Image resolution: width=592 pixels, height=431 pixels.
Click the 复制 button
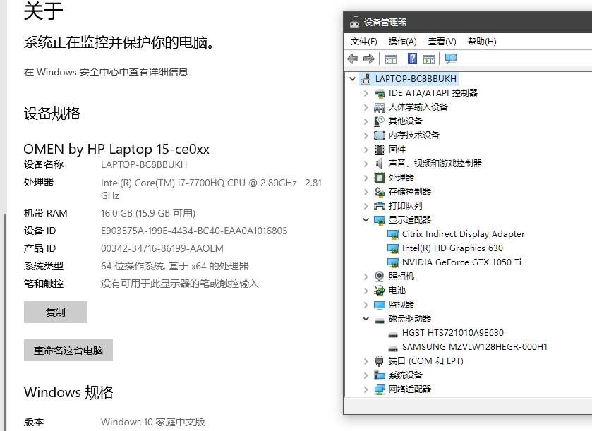[55, 312]
